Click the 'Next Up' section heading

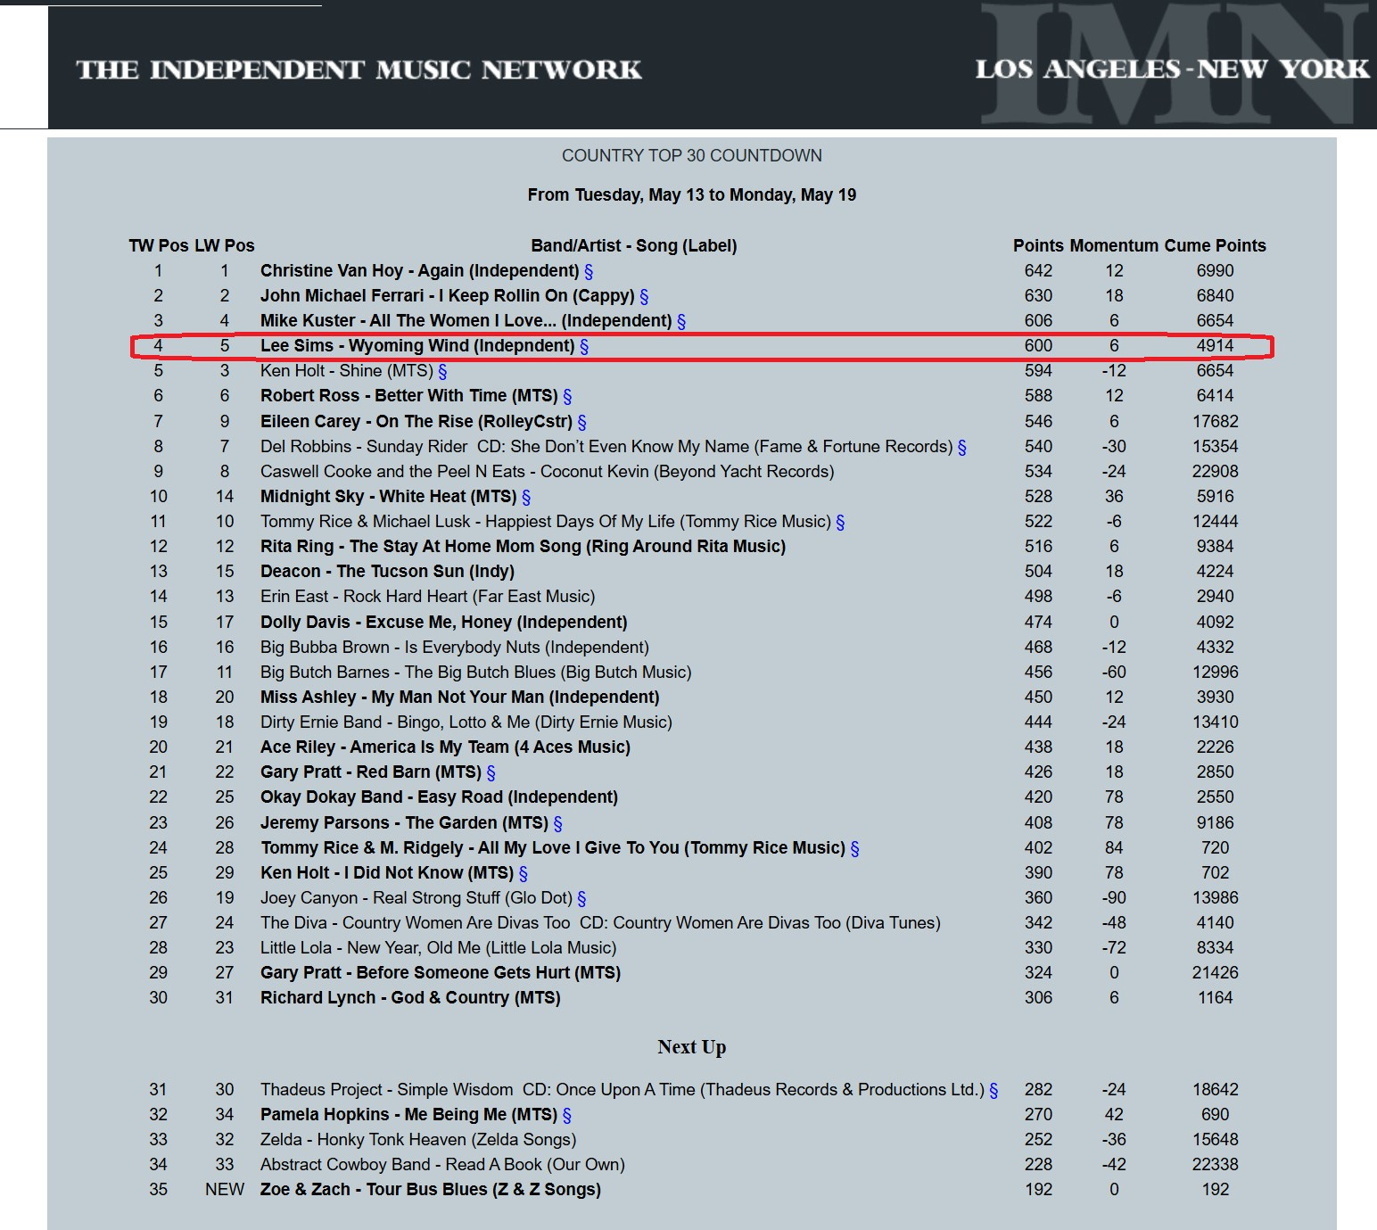pos(692,1047)
